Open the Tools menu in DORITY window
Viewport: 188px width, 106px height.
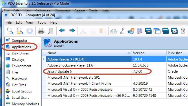click(x=42, y=22)
